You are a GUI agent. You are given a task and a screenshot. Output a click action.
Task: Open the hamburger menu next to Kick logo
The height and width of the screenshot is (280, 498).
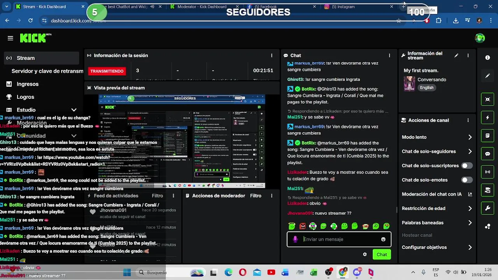pos(10,38)
